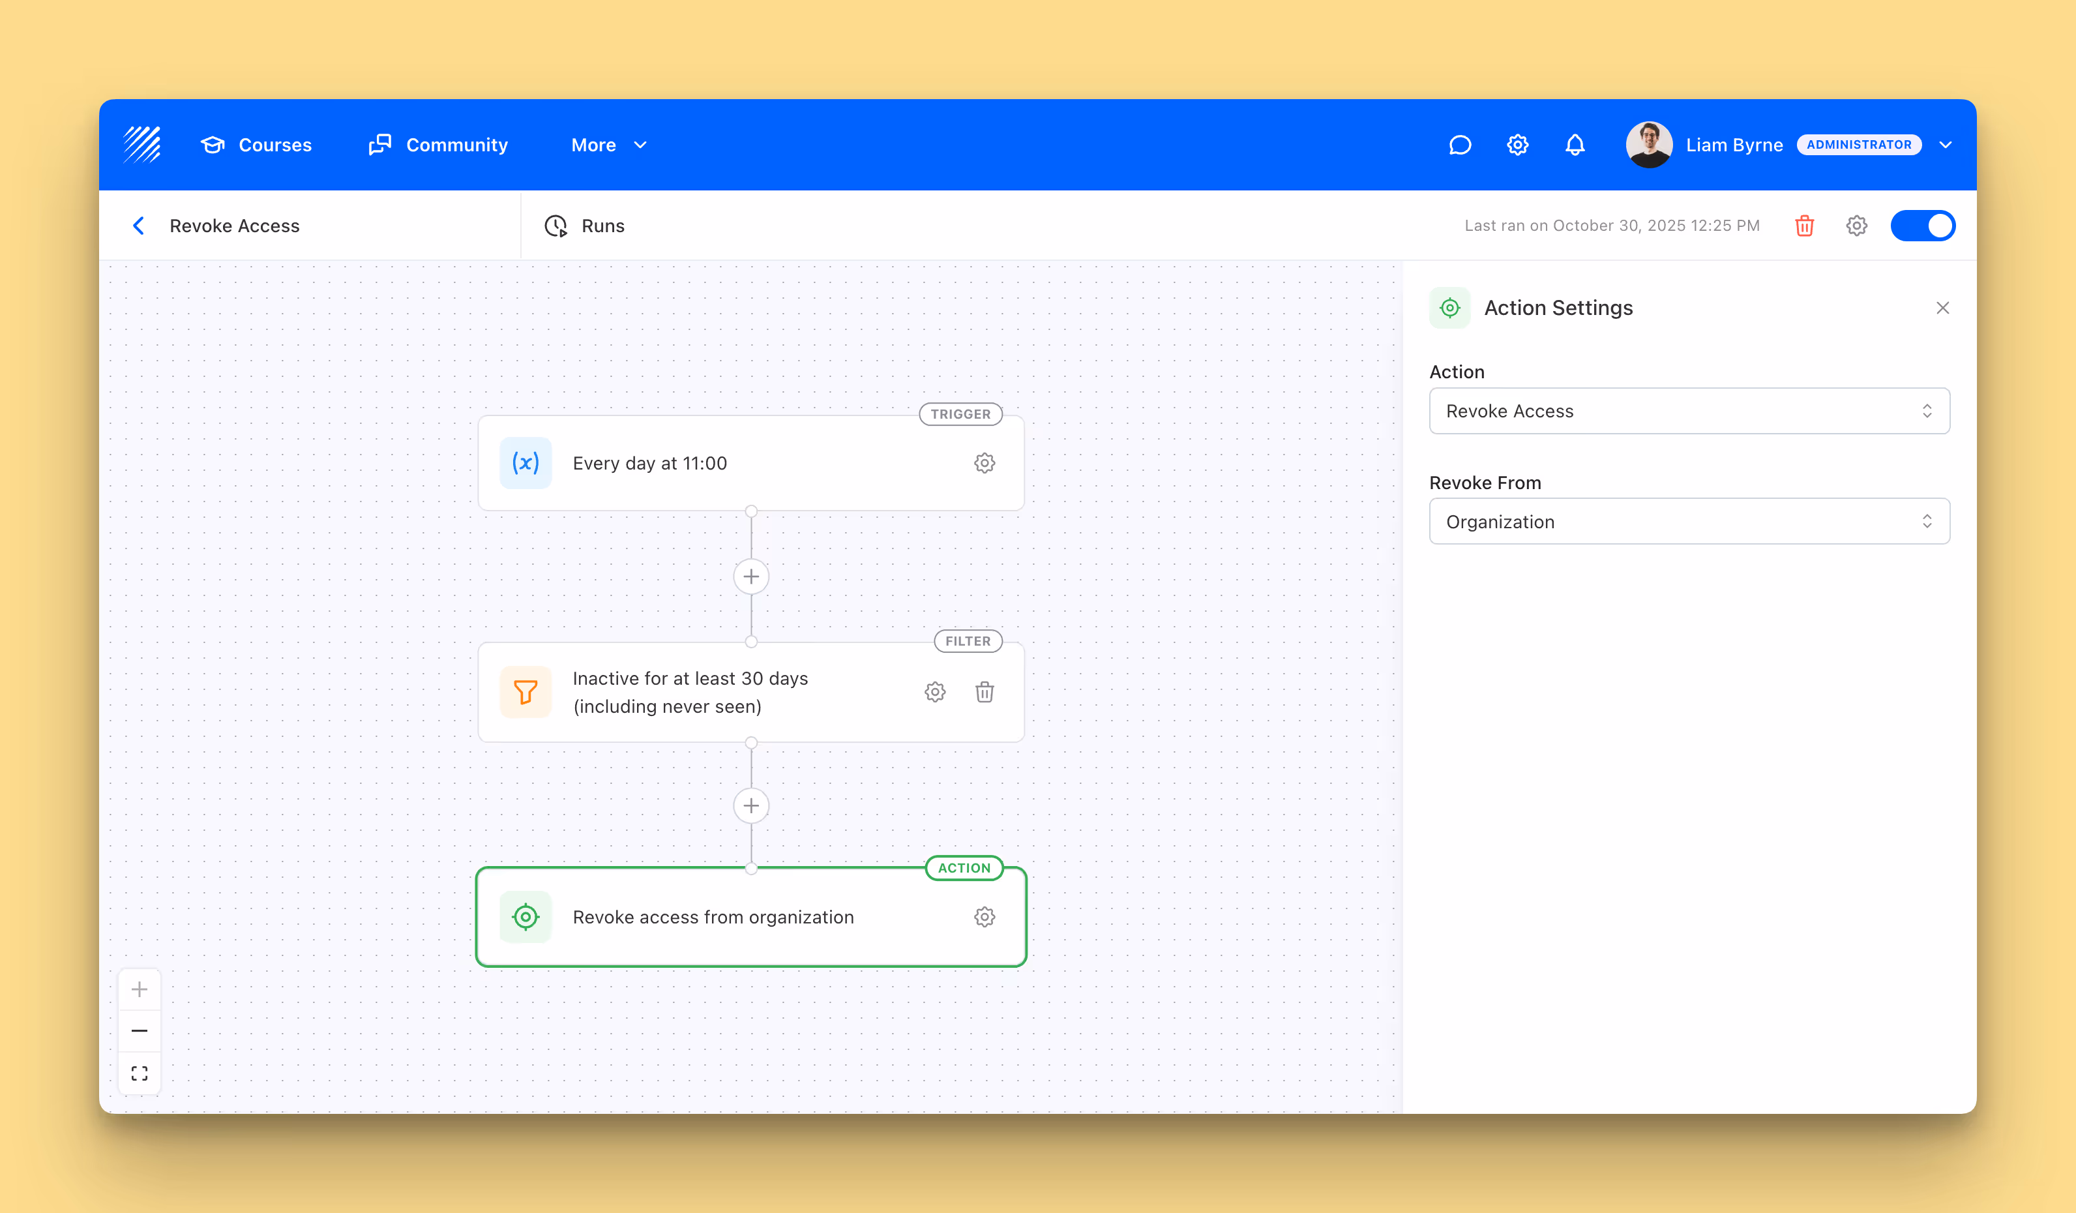This screenshot has height=1213, width=2076.
Task: Select the funnel icon on the Filter node
Action: [526, 691]
